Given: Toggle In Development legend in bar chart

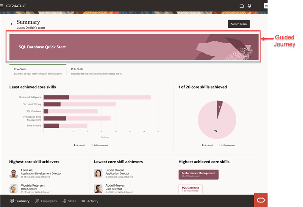Looking at the screenshot, I should [x=100, y=145].
